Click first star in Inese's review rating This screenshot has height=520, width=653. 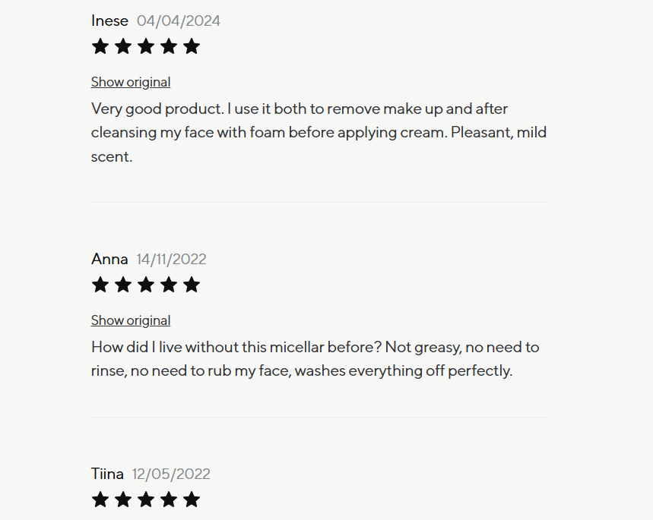click(x=100, y=46)
